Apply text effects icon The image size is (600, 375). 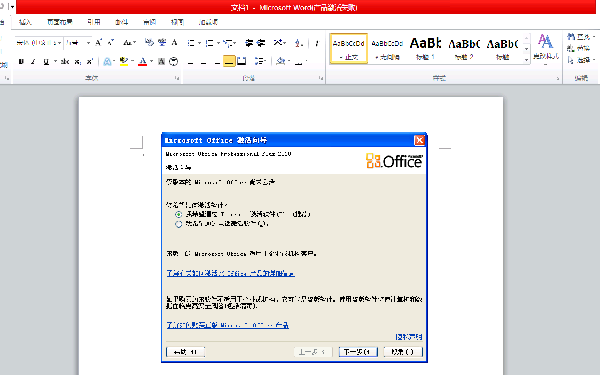(107, 61)
